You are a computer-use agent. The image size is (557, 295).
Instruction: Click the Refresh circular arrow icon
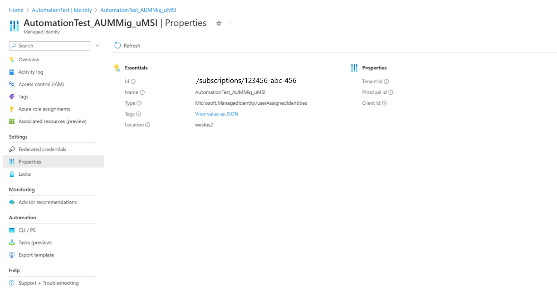pos(118,45)
